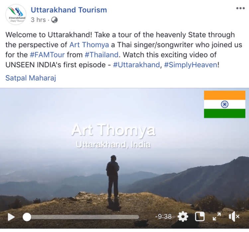
Task: Open the #SimplyHeaven hashtag
Action: (191, 65)
